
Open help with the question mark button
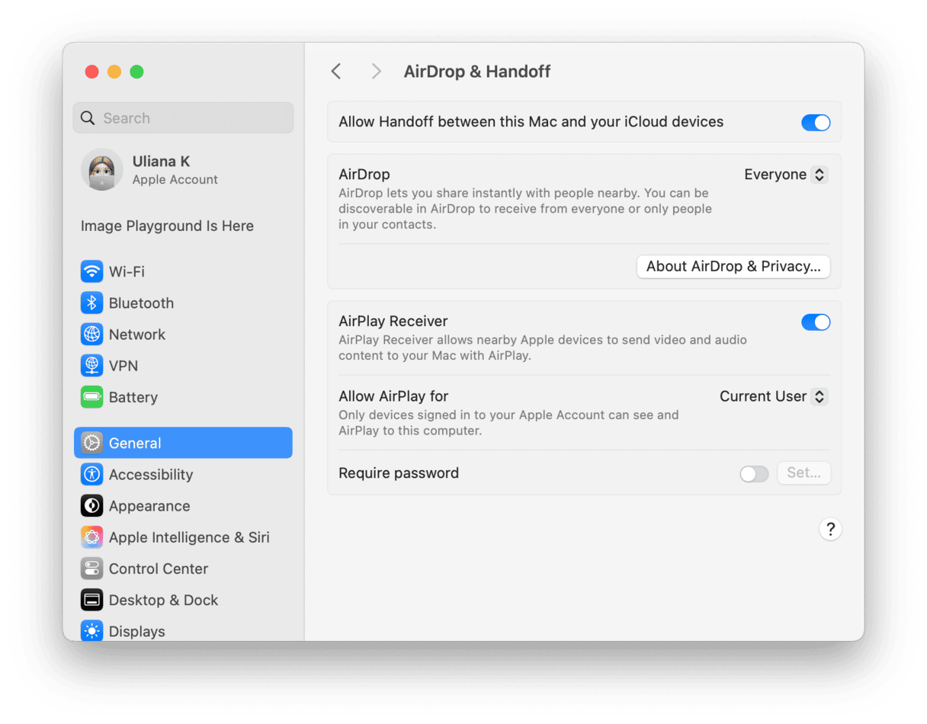tap(830, 529)
